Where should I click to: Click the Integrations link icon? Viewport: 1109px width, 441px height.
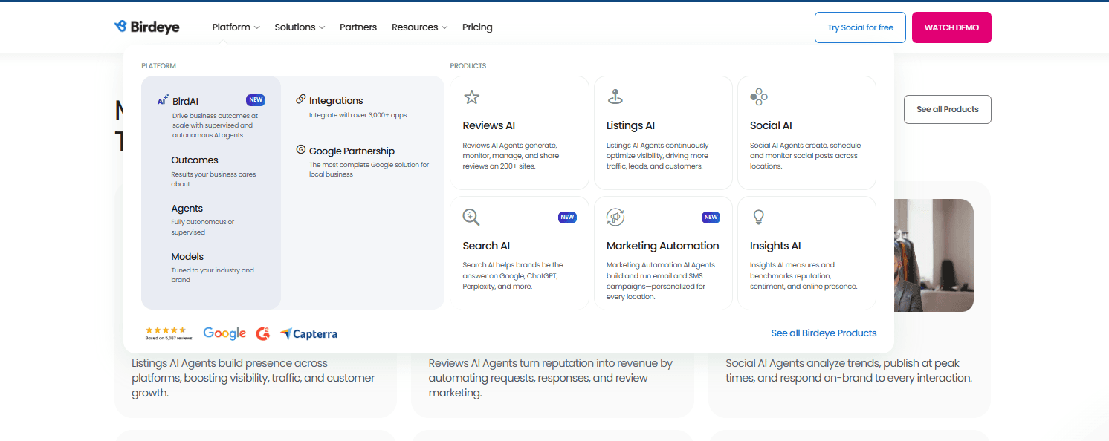301,99
